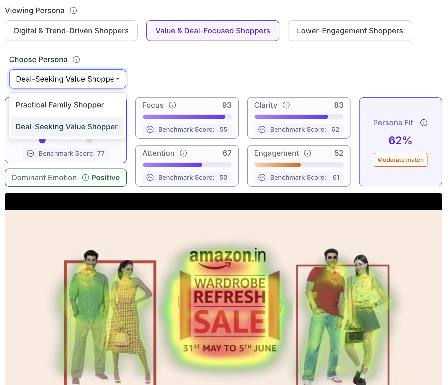Click info icon beside Choose Persona
448x385 pixels.
click(76, 59)
